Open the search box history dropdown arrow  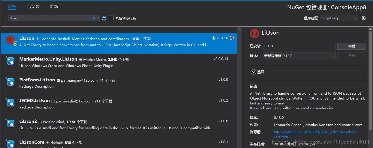(98, 18)
